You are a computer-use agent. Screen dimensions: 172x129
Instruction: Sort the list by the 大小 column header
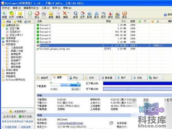[x=123, y=21]
